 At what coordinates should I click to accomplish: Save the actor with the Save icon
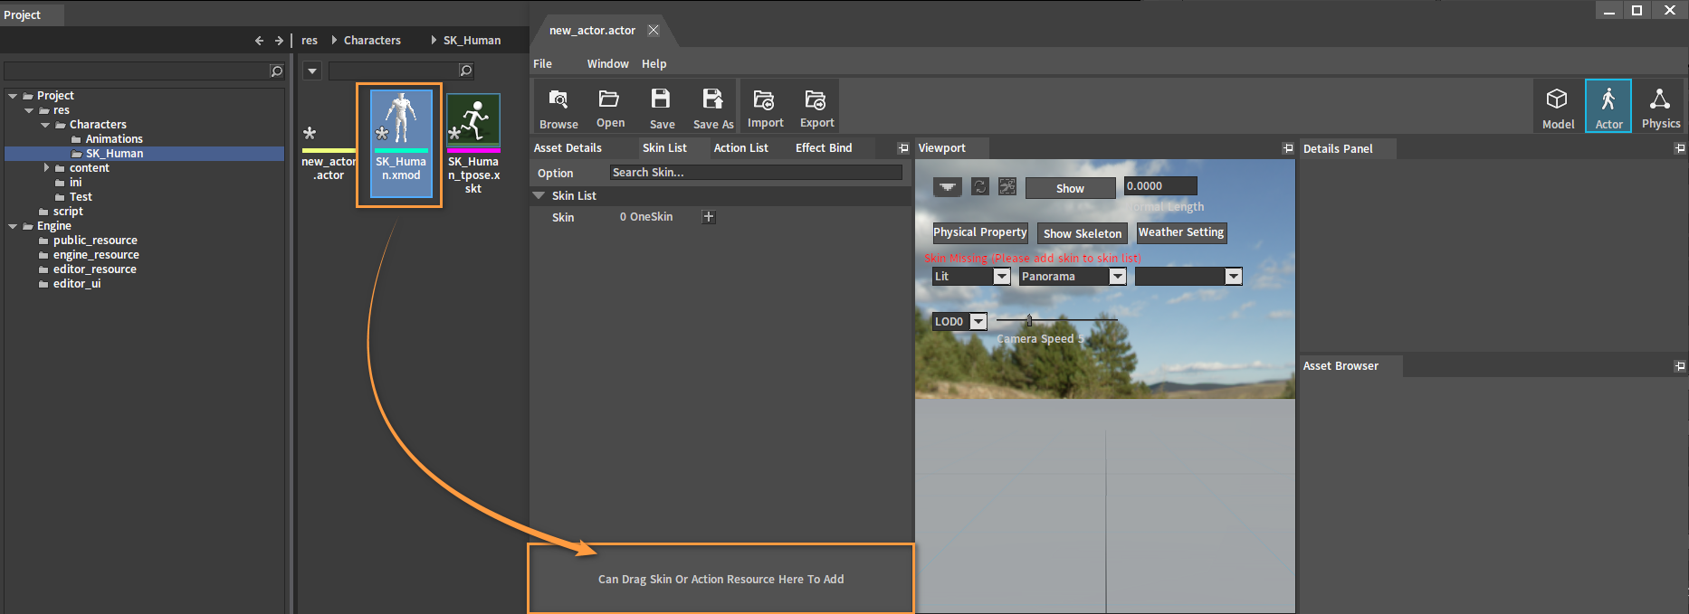click(x=662, y=107)
